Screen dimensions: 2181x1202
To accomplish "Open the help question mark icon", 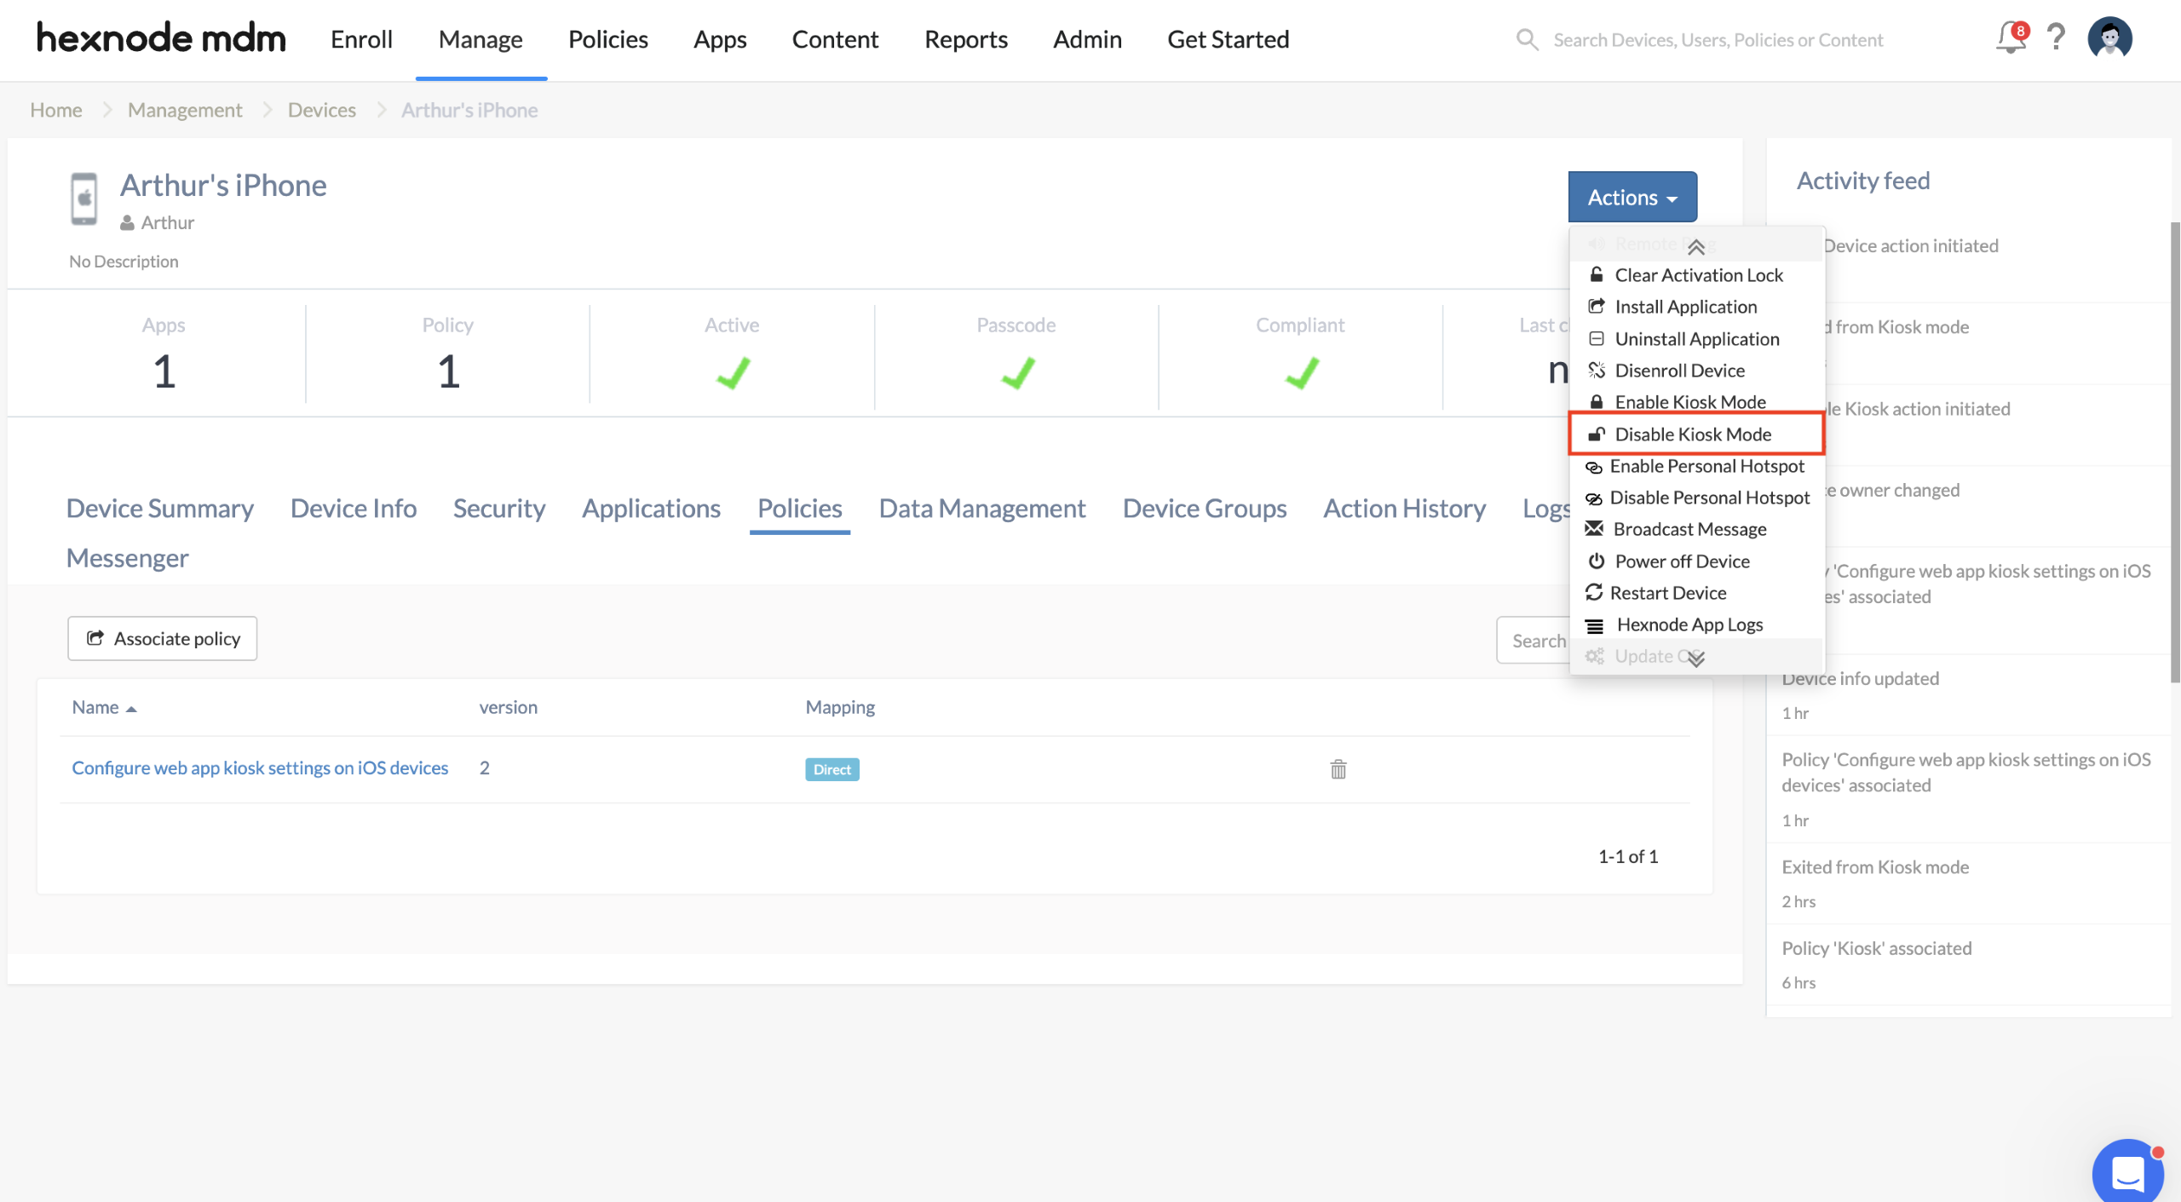I will (x=2057, y=38).
